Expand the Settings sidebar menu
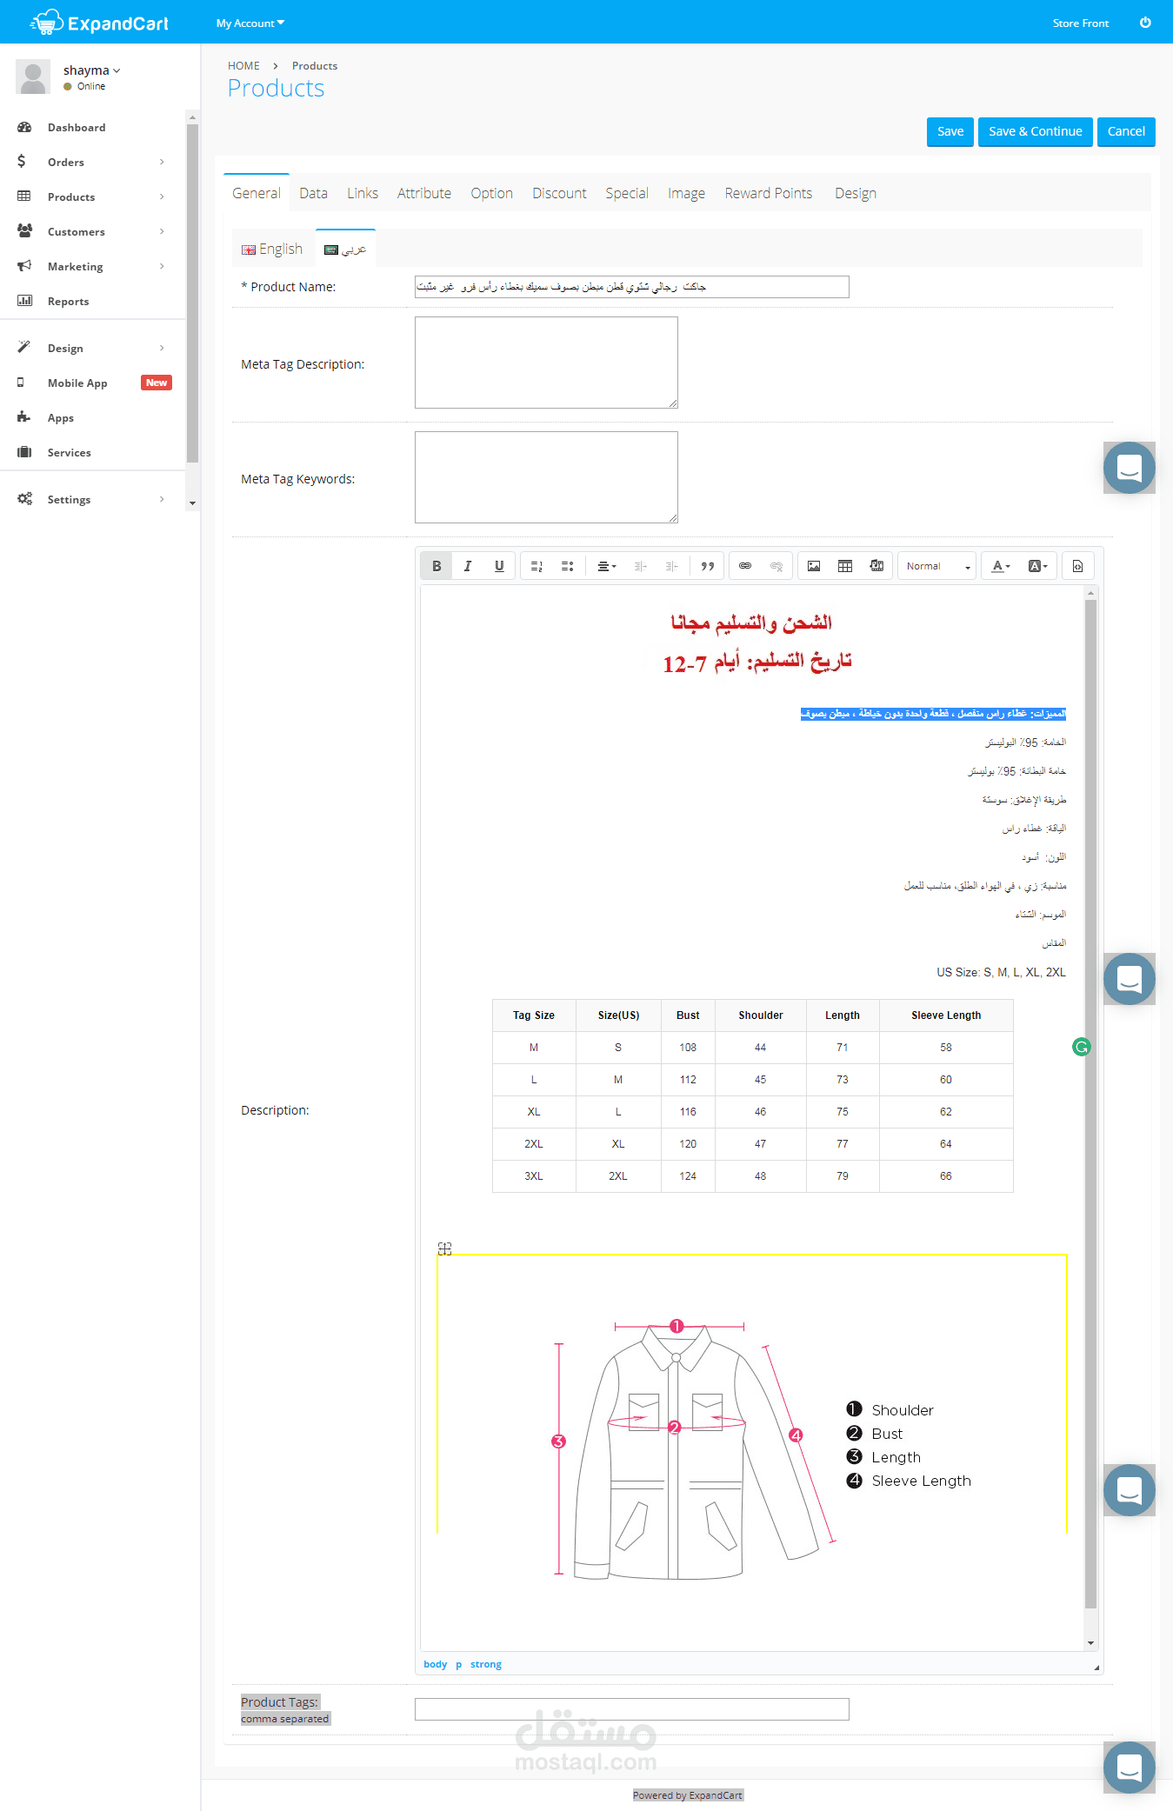The height and width of the screenshot is (1811, 1173). coord(93,500)
